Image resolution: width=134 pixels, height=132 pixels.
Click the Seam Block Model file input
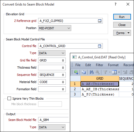(54, 120)
